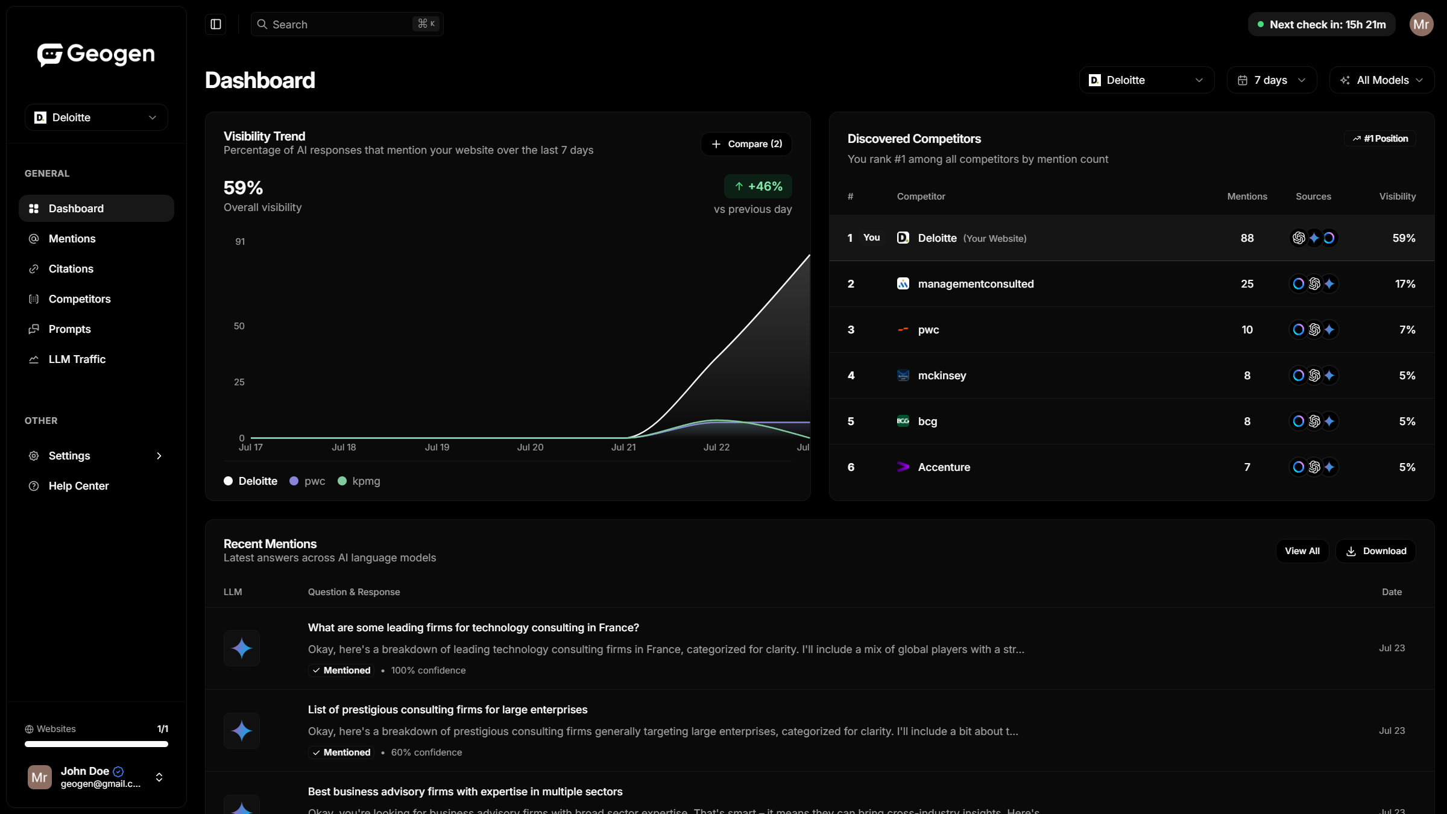Download recent mentions
The width and height of the screenshot is (1447, 814).
coord(1376,551)
